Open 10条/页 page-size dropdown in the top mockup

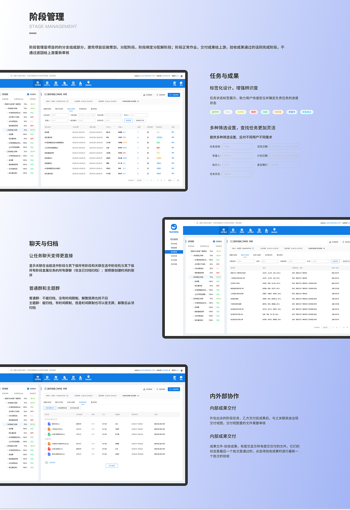[x=140, y=180]
